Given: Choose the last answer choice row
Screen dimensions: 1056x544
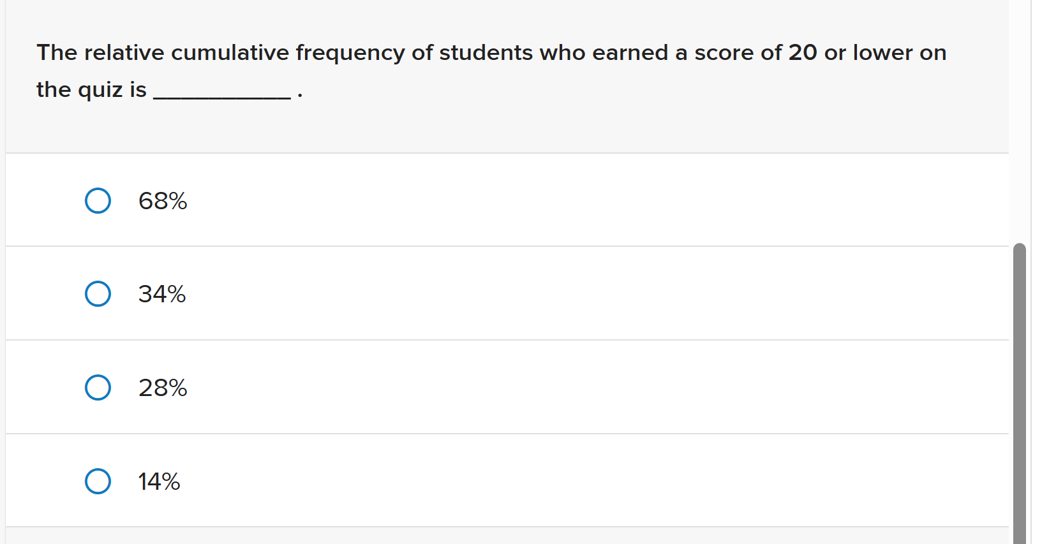Looking at the screenshot, I should 447,480.
